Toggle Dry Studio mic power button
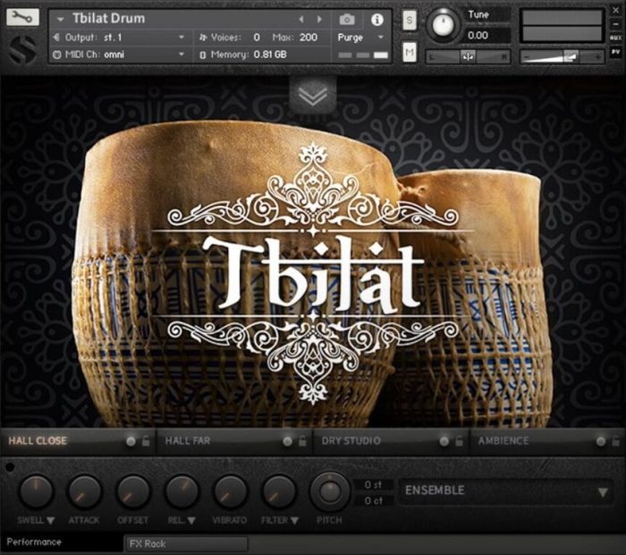 click(x=444, y=441)
